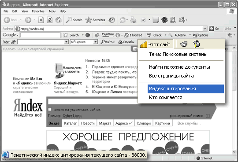Switch to the Каталог search tab
Viewport: 238px width, 162px height.
click(x=70, y=123)
